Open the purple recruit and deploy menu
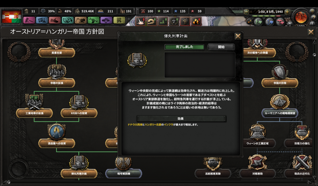318x186 pixels. tap(106, 20)
